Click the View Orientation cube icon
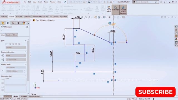 (x=99, y=17)
